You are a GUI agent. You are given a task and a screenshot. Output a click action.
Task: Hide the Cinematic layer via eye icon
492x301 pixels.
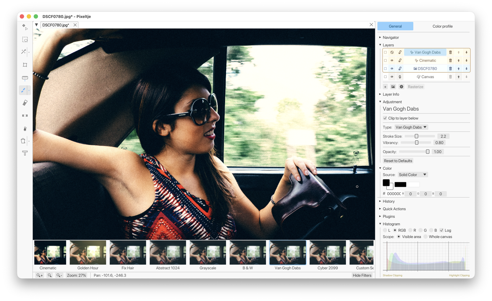click(x=392, y=60)
